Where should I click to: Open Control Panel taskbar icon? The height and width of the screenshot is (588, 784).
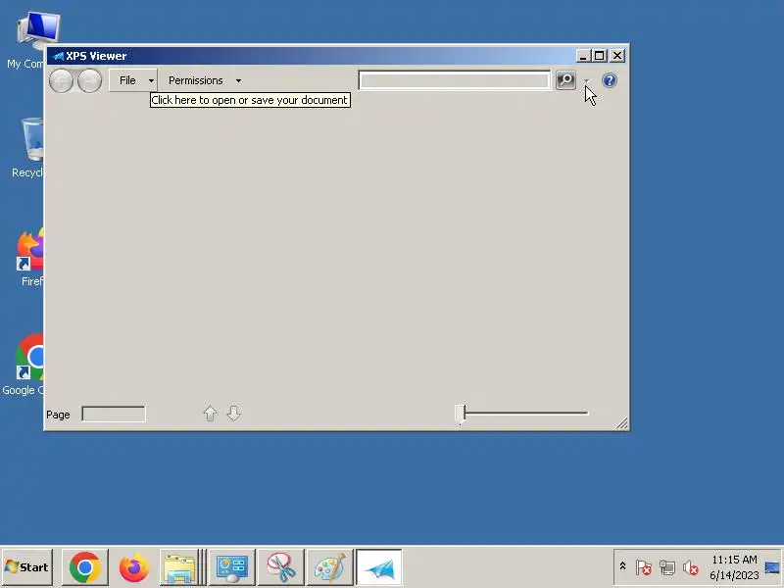pos(232,567)
